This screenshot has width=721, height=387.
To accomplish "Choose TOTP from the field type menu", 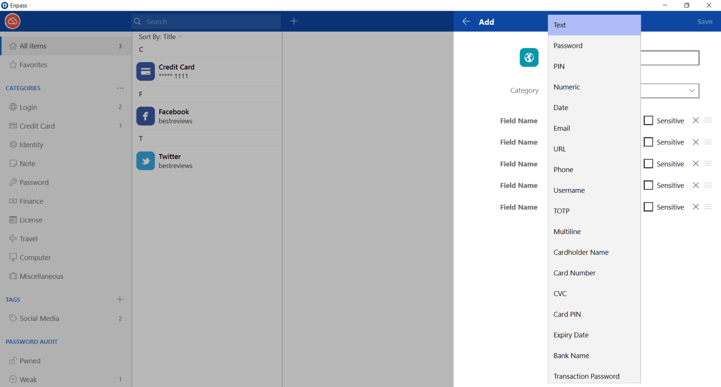I will tap(561, 210).
